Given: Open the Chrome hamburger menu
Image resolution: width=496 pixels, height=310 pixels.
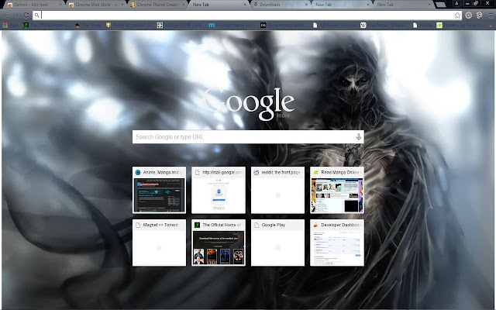Looking at the screenshot, I should [x=491, y=15].
